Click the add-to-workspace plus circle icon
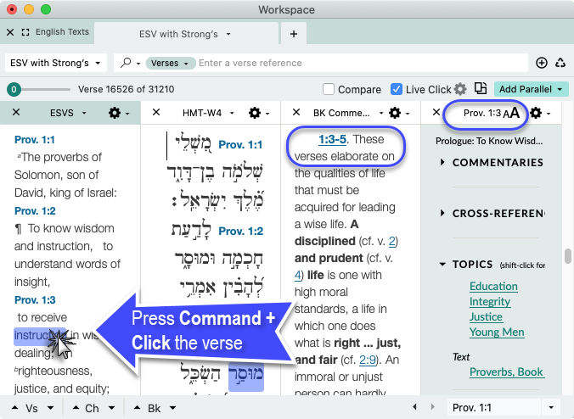The width and height of the screenshot is (574, 419). (542, 63)
